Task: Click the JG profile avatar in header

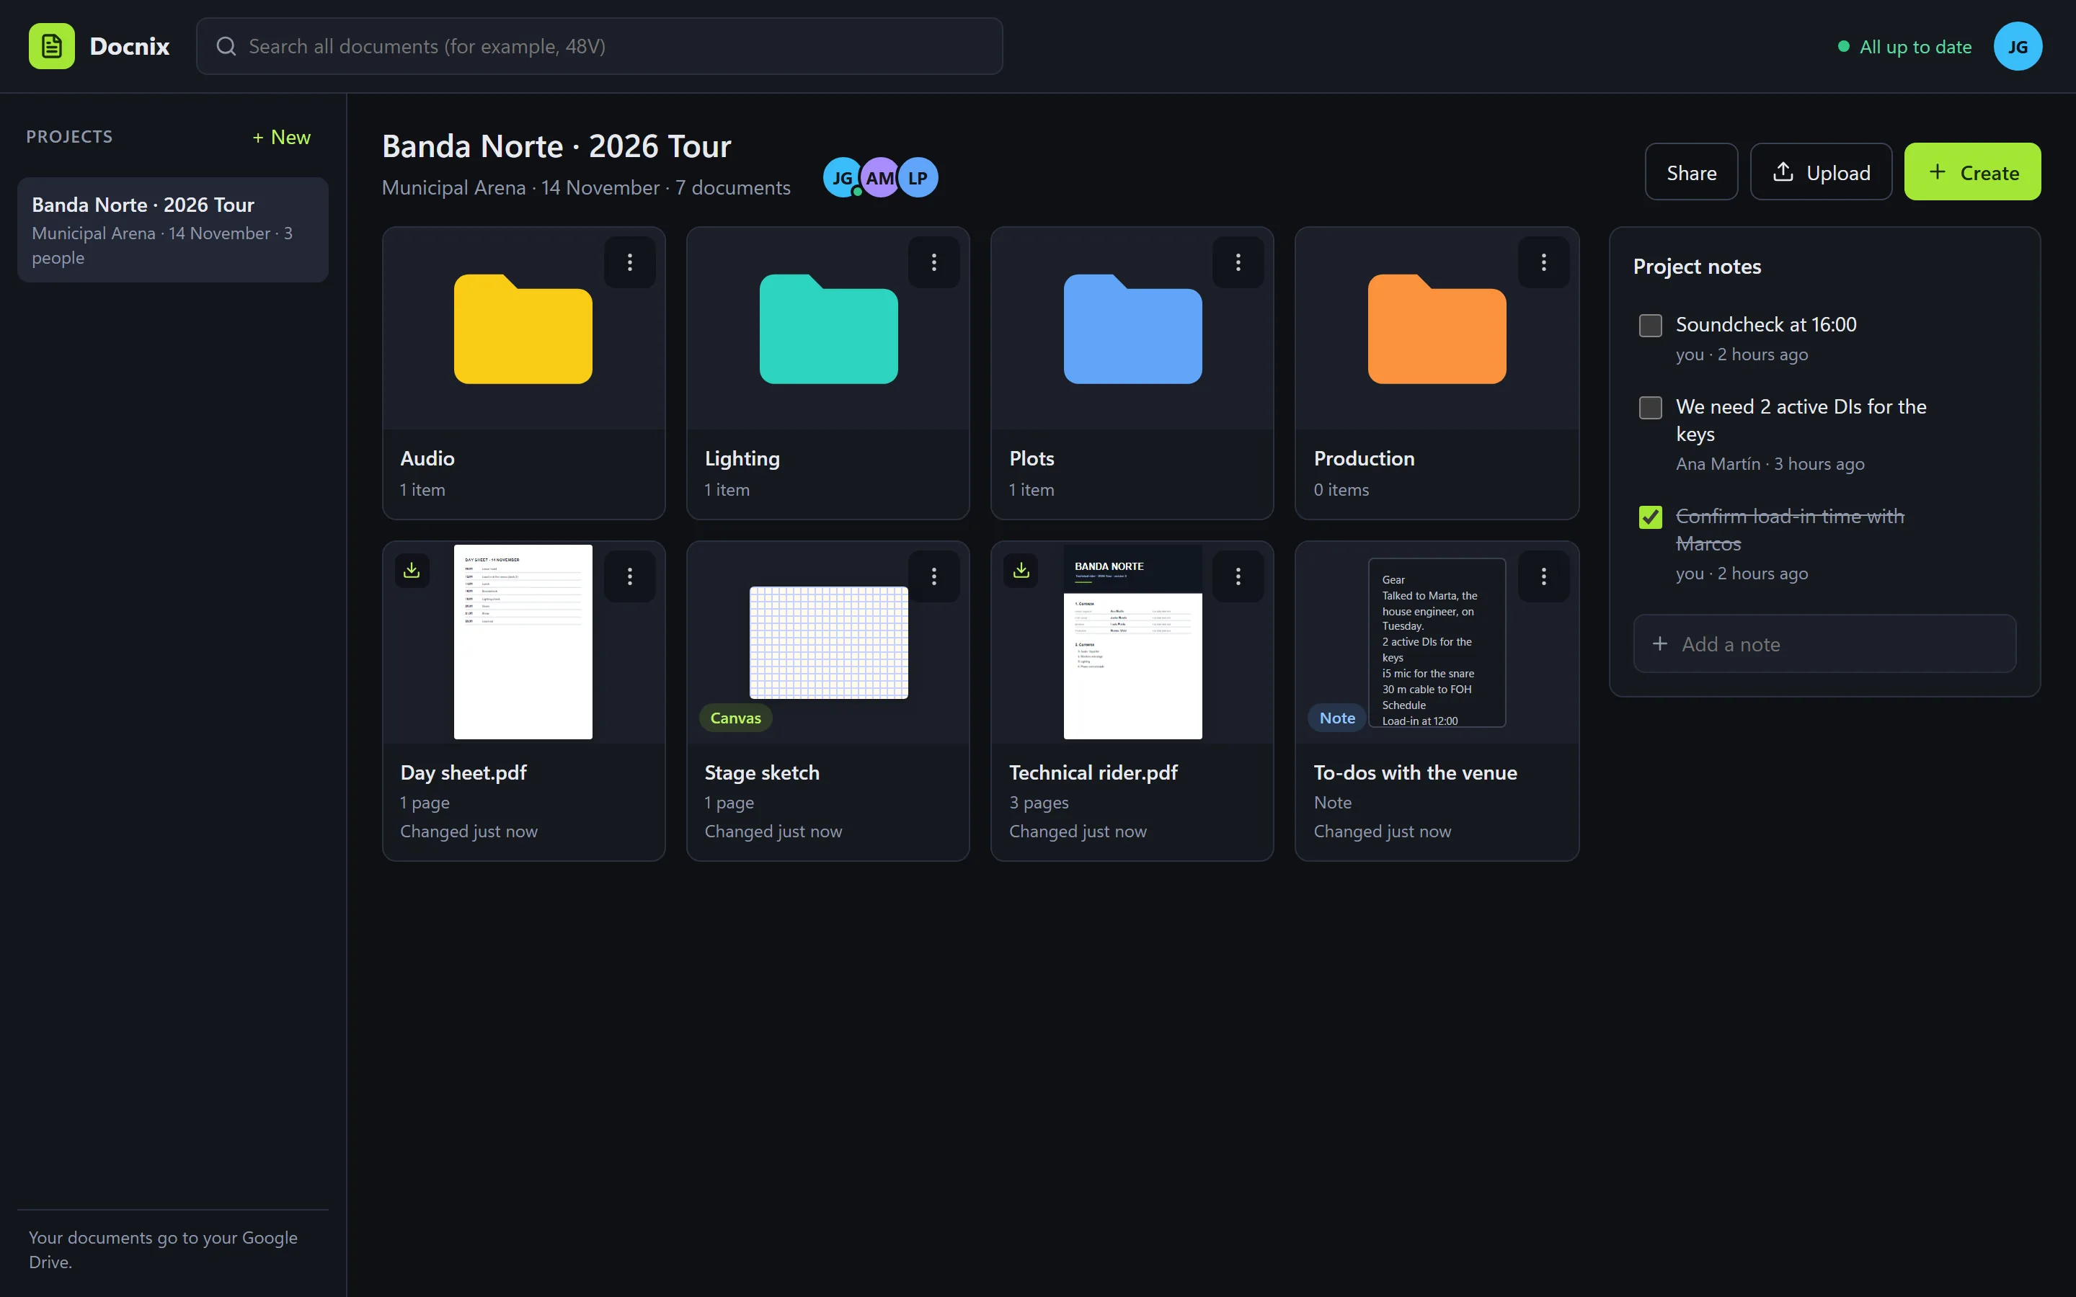Action: click(2018, 46)
